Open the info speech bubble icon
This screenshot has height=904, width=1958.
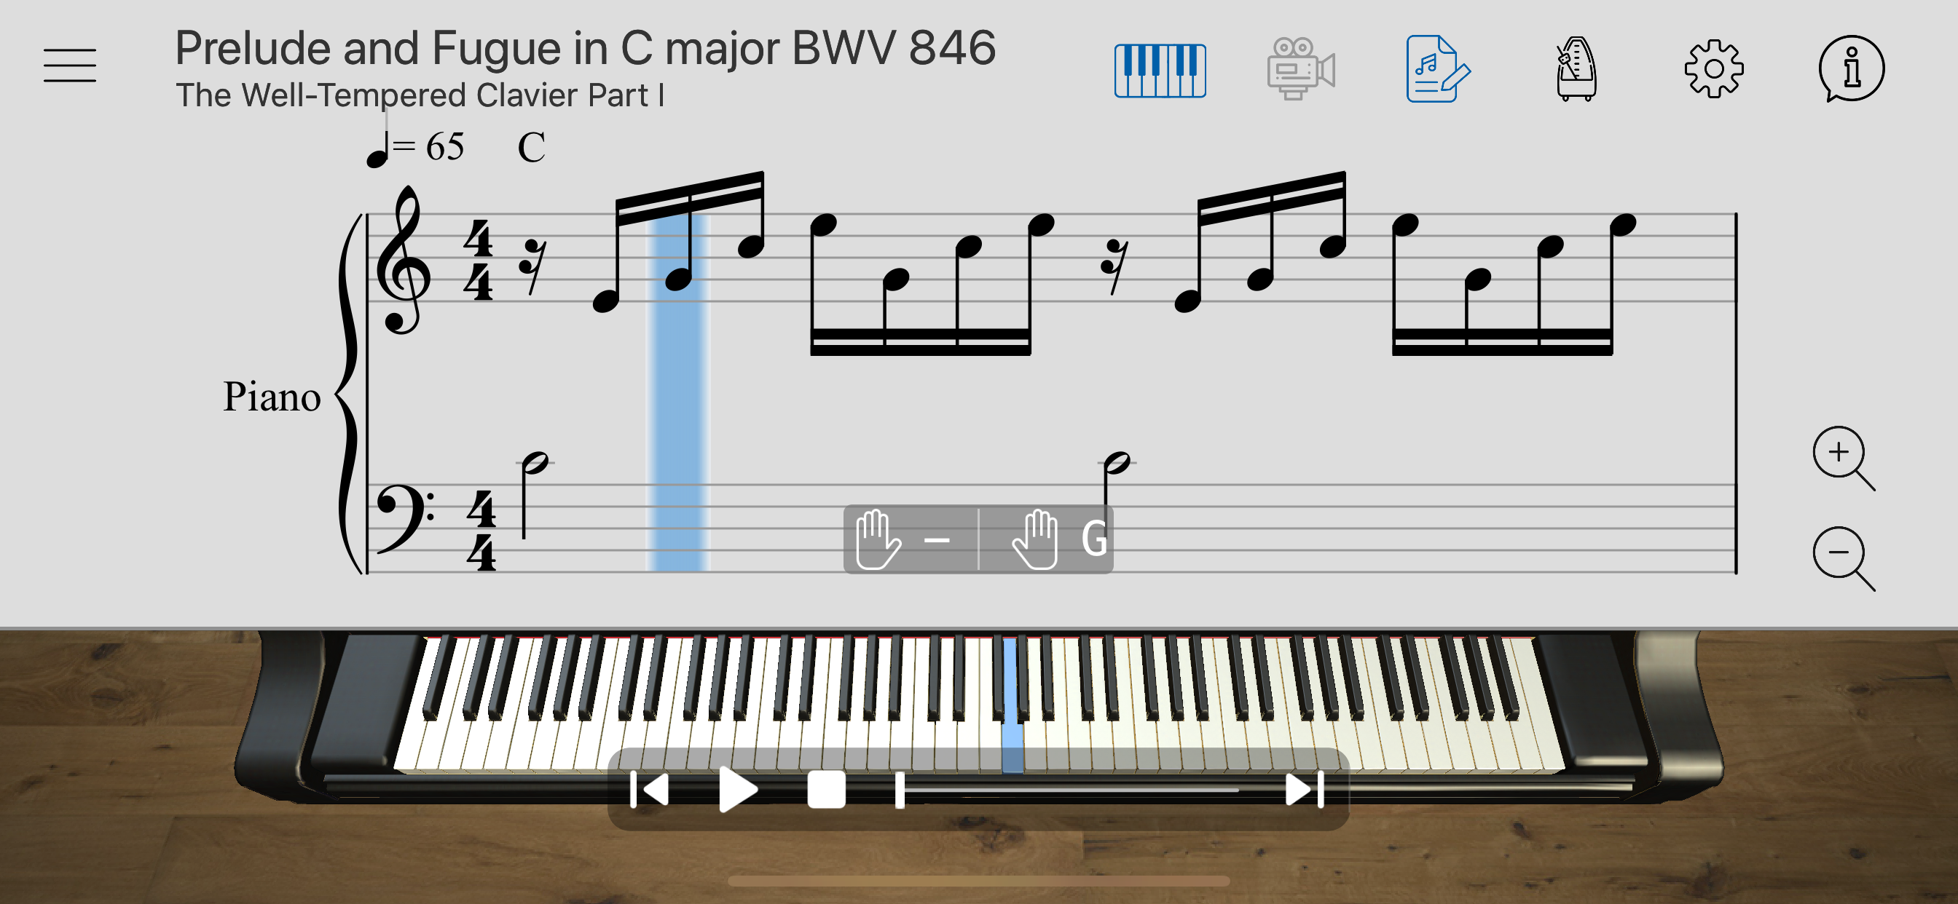click(1851, 68)
